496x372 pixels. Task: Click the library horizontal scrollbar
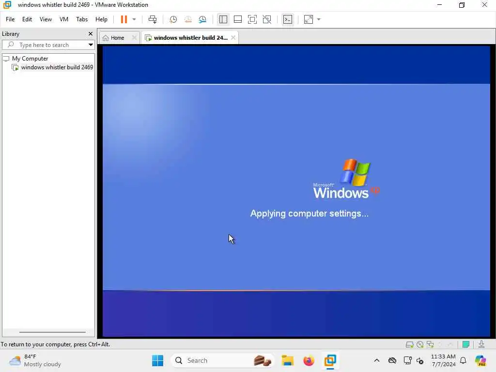tap(52, 332)
